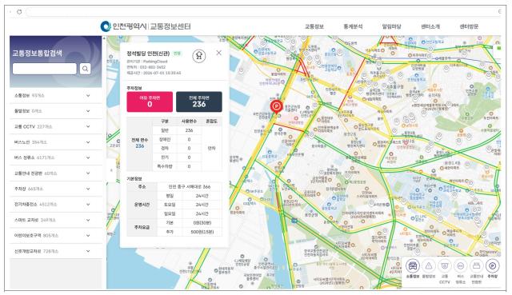Click the 0원(30분) basic fee cell
Image resolution: width=512 pixels, height=295 pixels.
click(x=202, y=223)
